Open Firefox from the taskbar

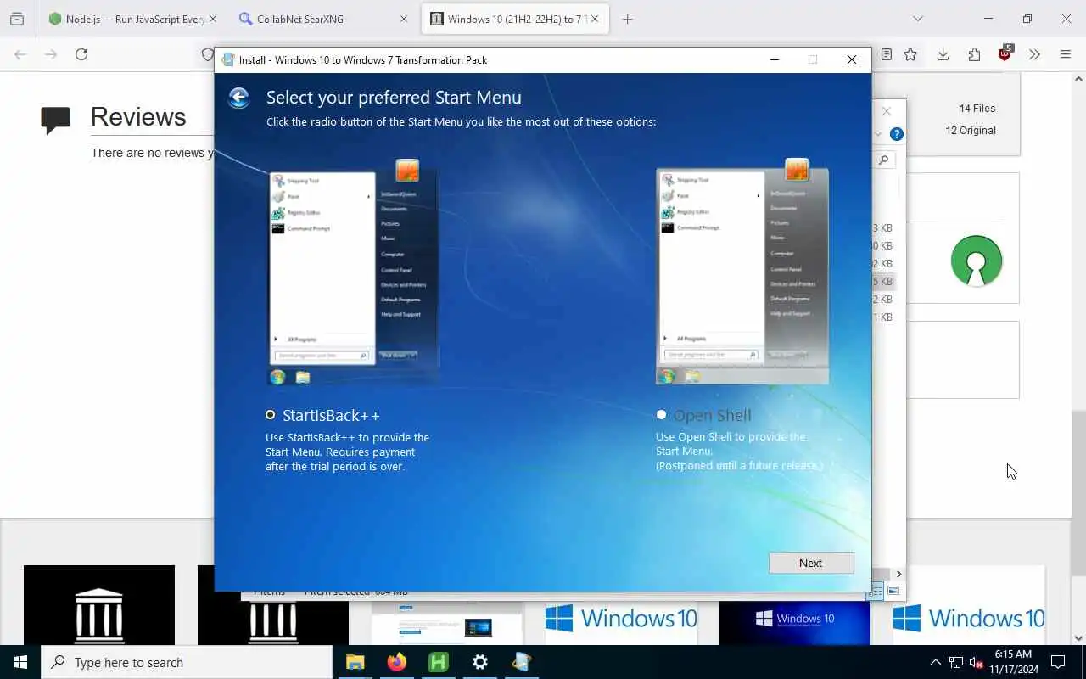click(x=396, y=662)
